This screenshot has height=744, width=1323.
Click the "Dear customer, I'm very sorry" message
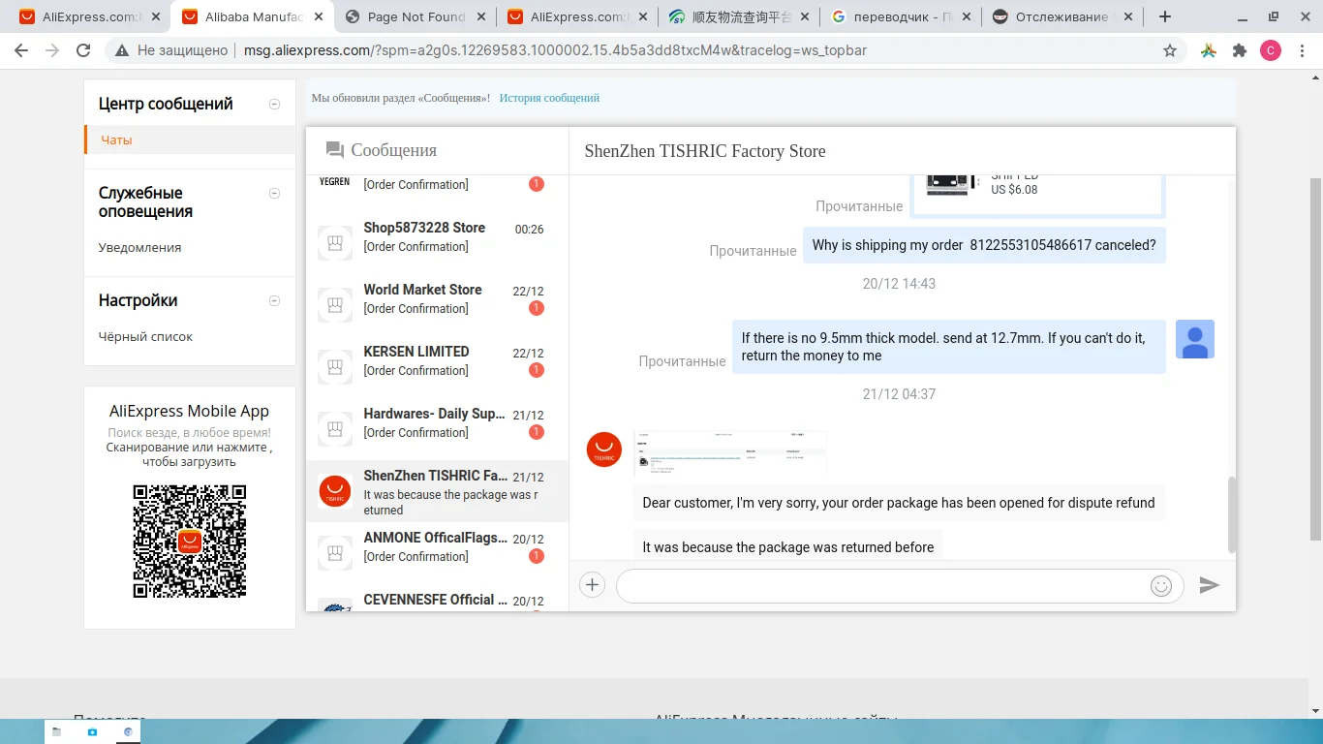tap(899, 503)
